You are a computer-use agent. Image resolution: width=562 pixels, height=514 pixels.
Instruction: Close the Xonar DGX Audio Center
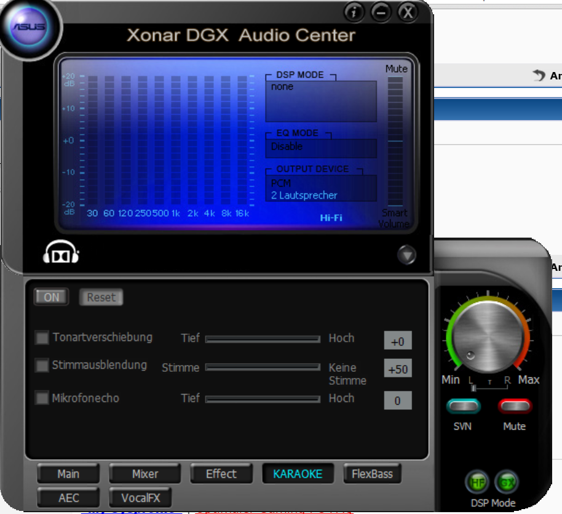[x=408, y=12]
